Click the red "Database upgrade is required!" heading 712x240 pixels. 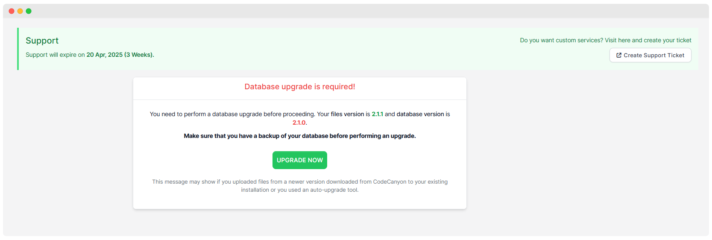(299, 87)
